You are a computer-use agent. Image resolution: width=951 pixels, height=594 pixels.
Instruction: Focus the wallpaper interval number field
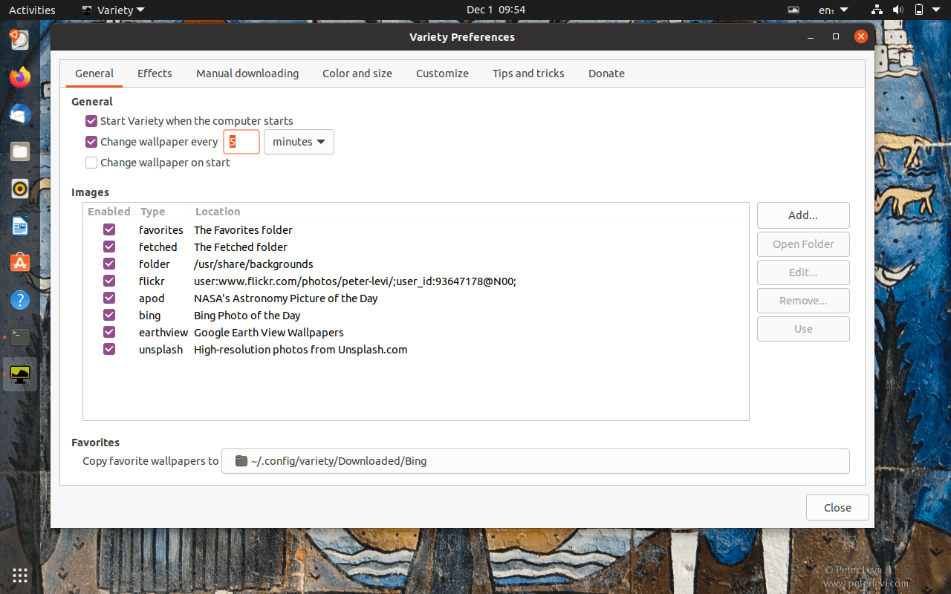tap(241, 142)
